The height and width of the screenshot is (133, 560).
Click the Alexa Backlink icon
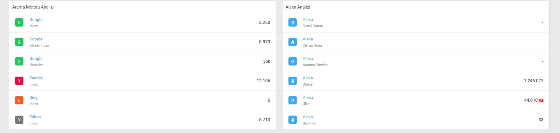[293, 120]
